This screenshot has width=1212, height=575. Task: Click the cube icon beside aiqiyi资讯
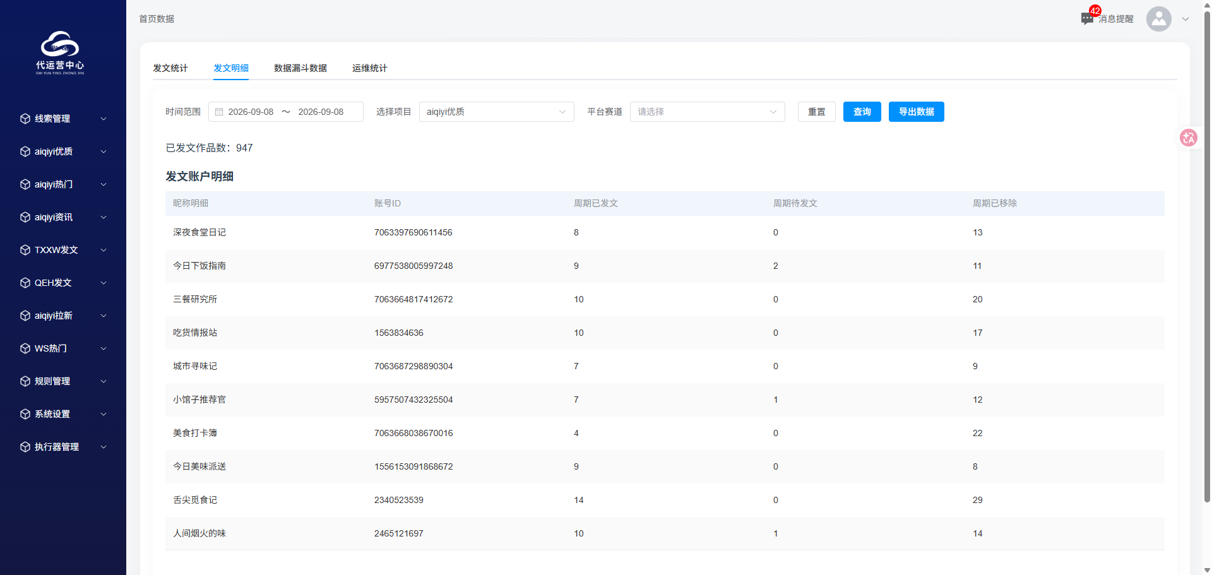coord(25,217)
